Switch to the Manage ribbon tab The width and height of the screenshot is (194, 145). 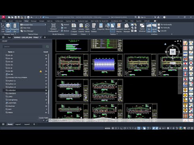pyautogui.click(x=34, y=21)
